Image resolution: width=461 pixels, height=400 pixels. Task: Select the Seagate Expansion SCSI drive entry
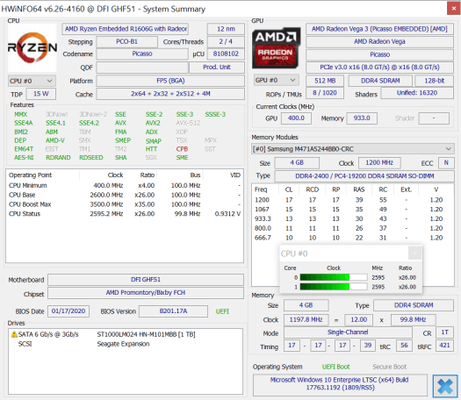tap(126, 344)
